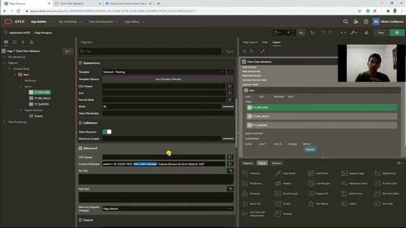Expand the layout panel to full size

(263, 51)
